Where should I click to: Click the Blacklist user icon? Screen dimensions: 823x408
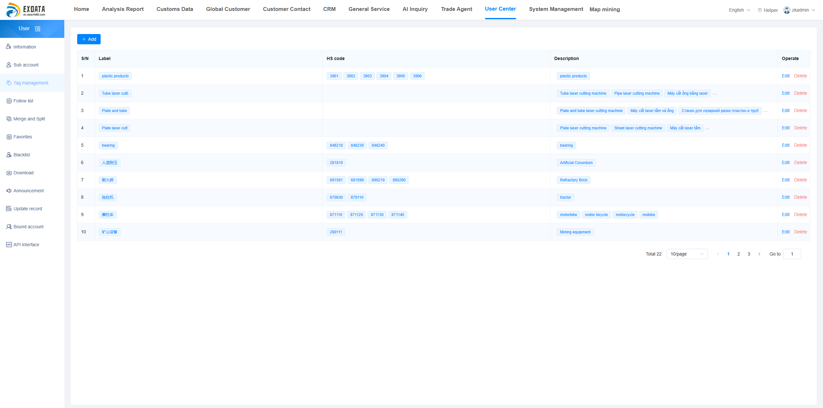(x=9, y=155)
